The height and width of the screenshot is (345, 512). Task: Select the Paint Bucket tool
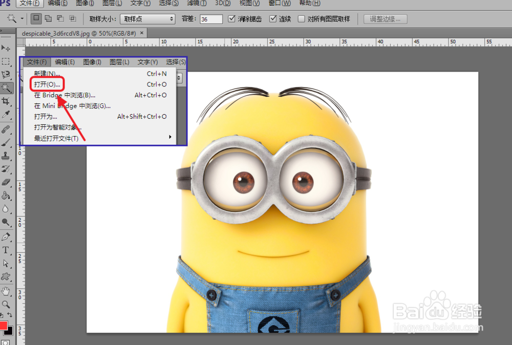click(x=6, y=196)
